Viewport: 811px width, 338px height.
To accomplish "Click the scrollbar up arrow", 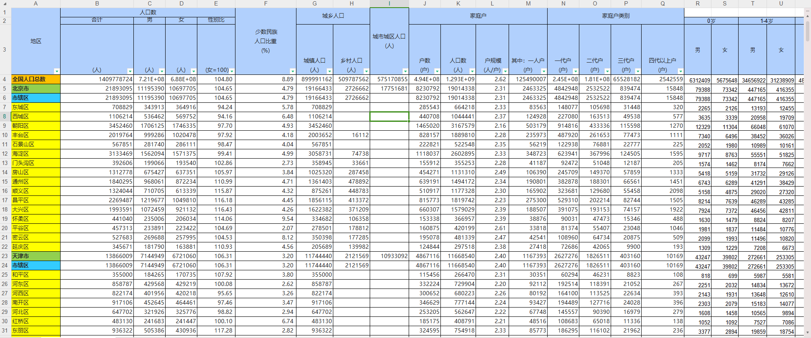I will click(x=807, y=15).
